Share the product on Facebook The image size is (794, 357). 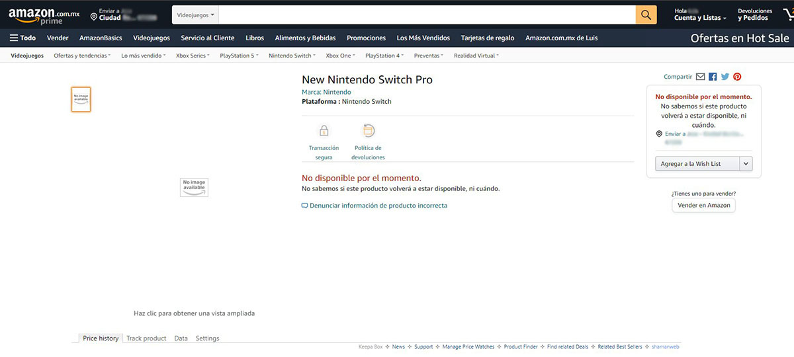click(x=713, y=77)
